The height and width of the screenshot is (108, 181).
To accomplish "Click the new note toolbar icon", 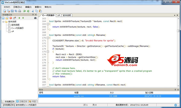I will 5,11.
